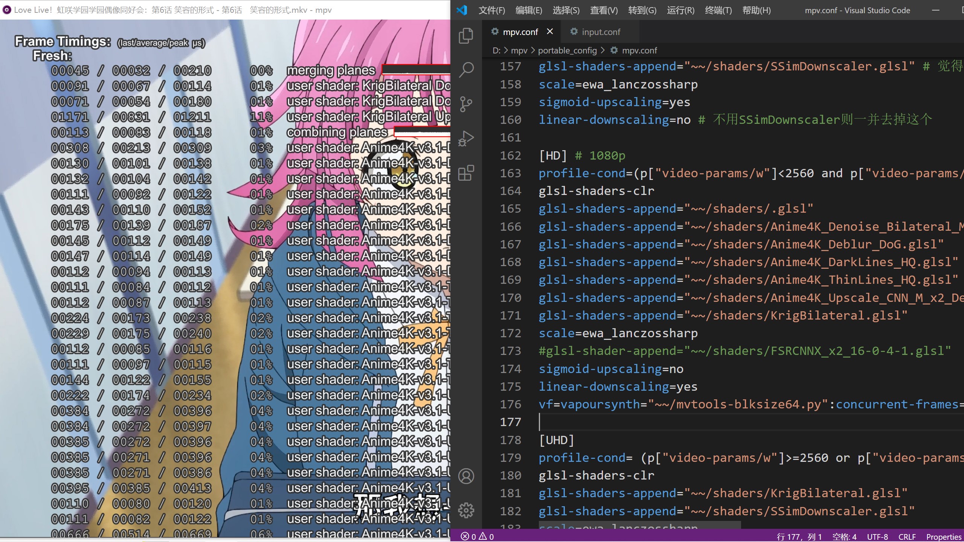This screenshot has height=542, width=964.
Task: Click the combining planes stats row in mpv
Action: tap(250, 132)
